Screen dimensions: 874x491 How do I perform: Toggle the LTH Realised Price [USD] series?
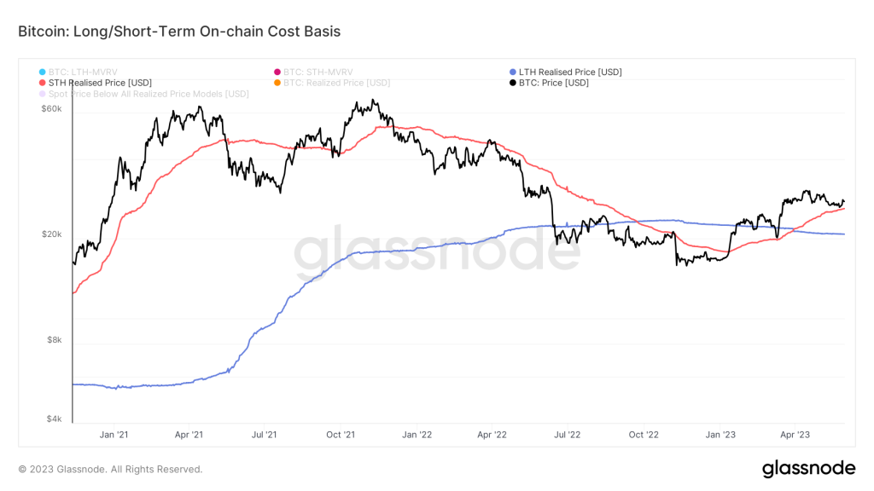(x=570, y=72)
